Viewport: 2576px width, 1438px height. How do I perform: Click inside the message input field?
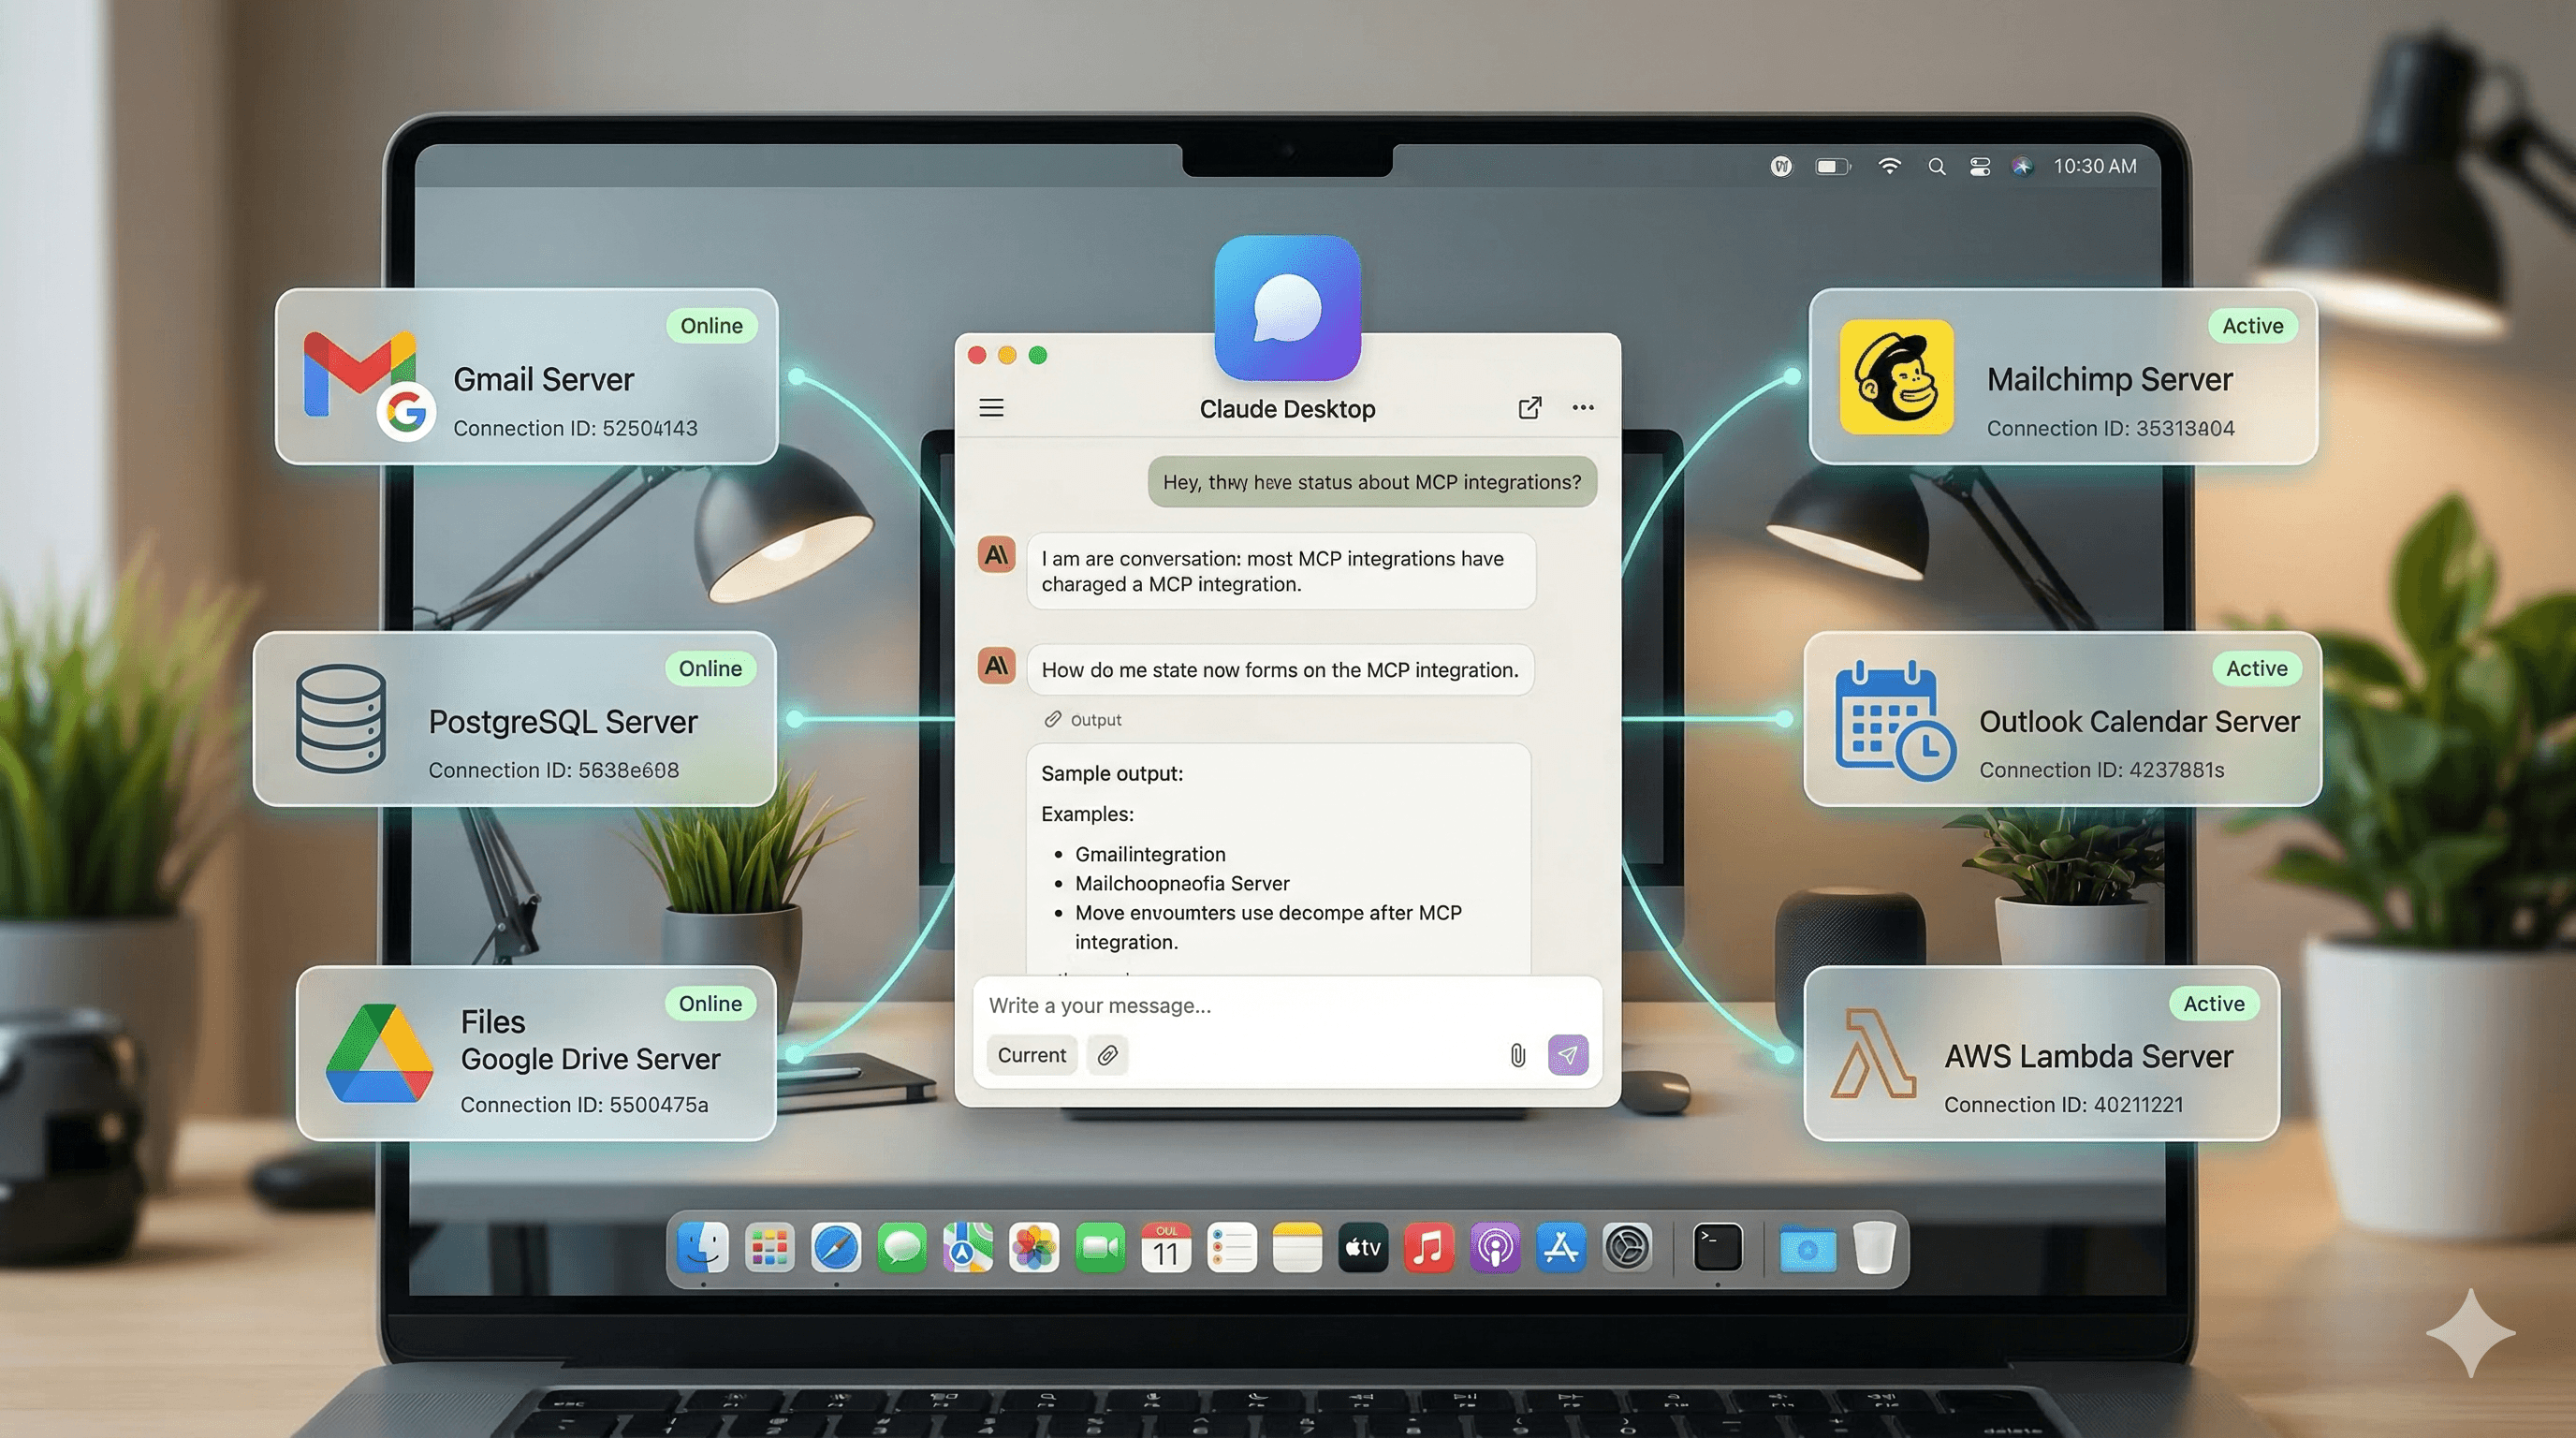[1200, 1005]
